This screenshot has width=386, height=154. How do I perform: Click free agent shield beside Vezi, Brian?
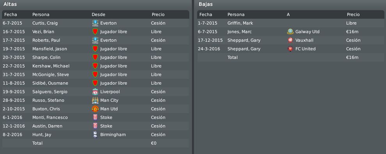95,32
